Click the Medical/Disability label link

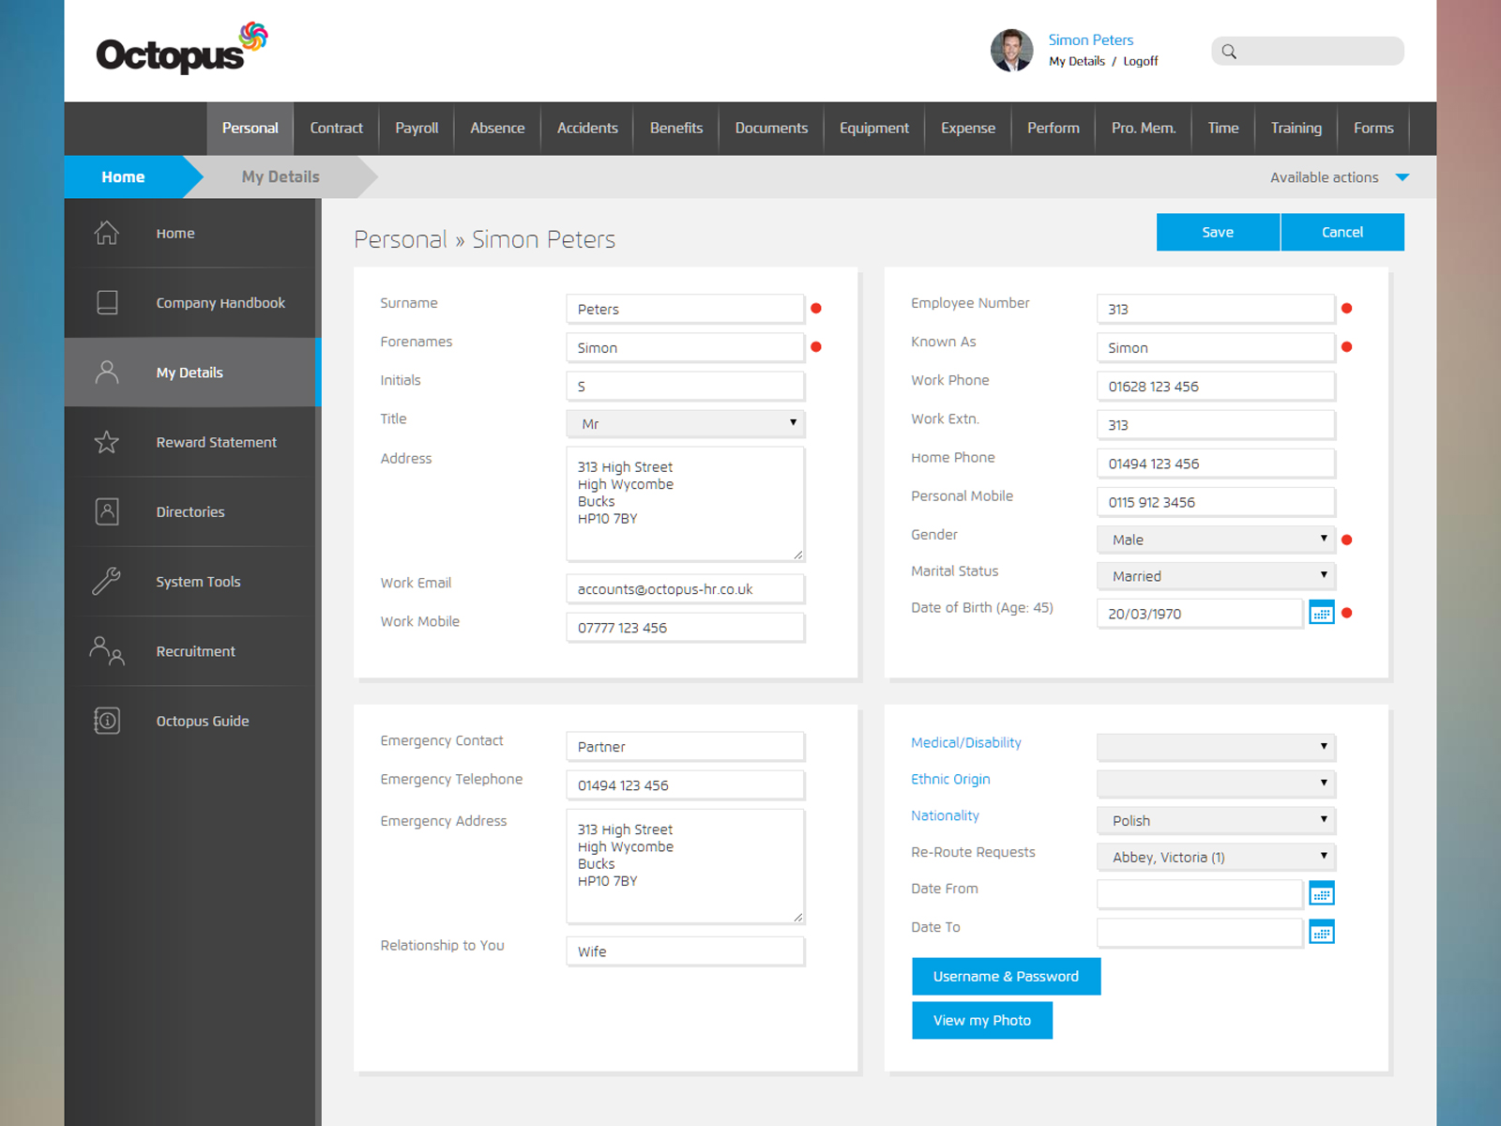coord(966,743)
